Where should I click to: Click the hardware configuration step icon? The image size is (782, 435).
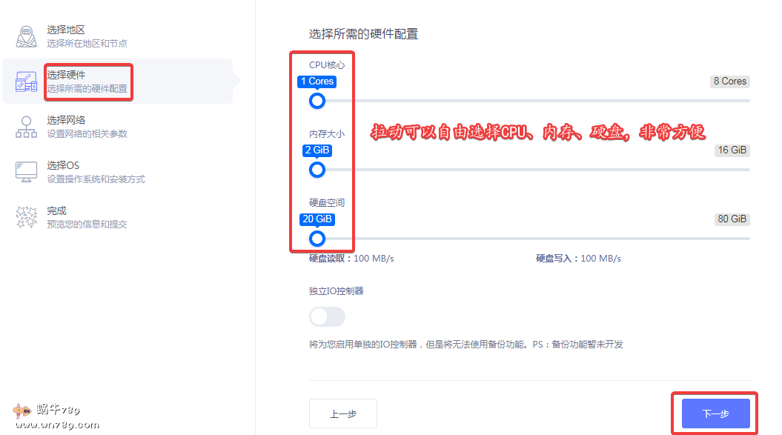(x=27, y=82)
